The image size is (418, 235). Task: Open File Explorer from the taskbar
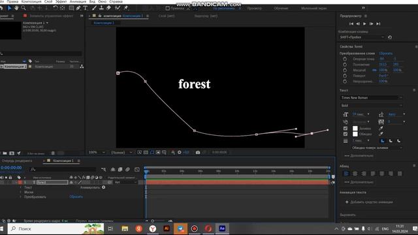coord(125,228)
